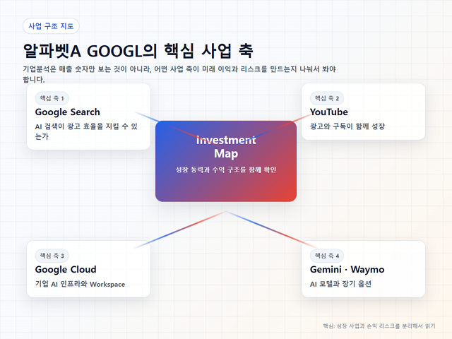The image size is (452, 339).
Task: Click the 광고와 구독이 함께 성장 text
Action: pyautogui.click(x=347, y=126)
